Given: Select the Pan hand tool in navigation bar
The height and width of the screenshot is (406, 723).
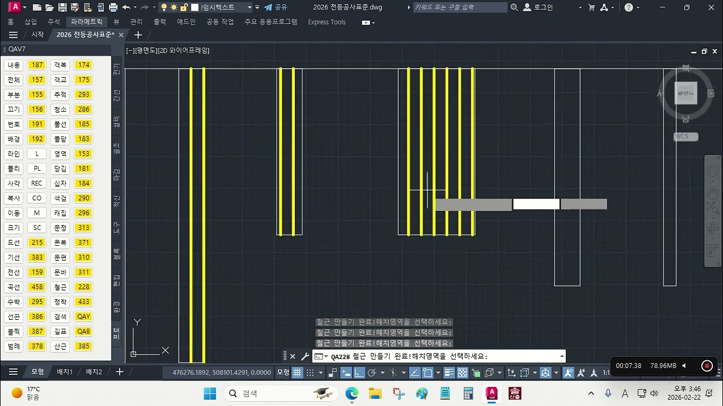Looking at the screenshot, I should click(x=713, y=193).
